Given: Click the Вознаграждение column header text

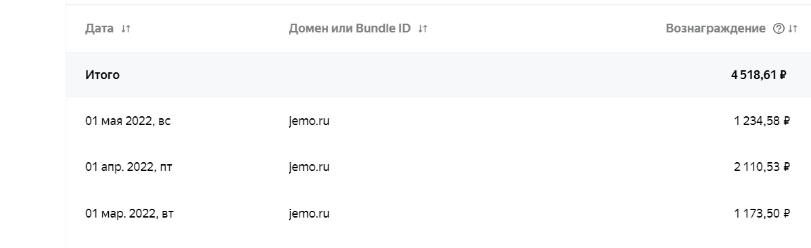Looking at the screenshot, I should pyautogui.click(x=716, y=29).
